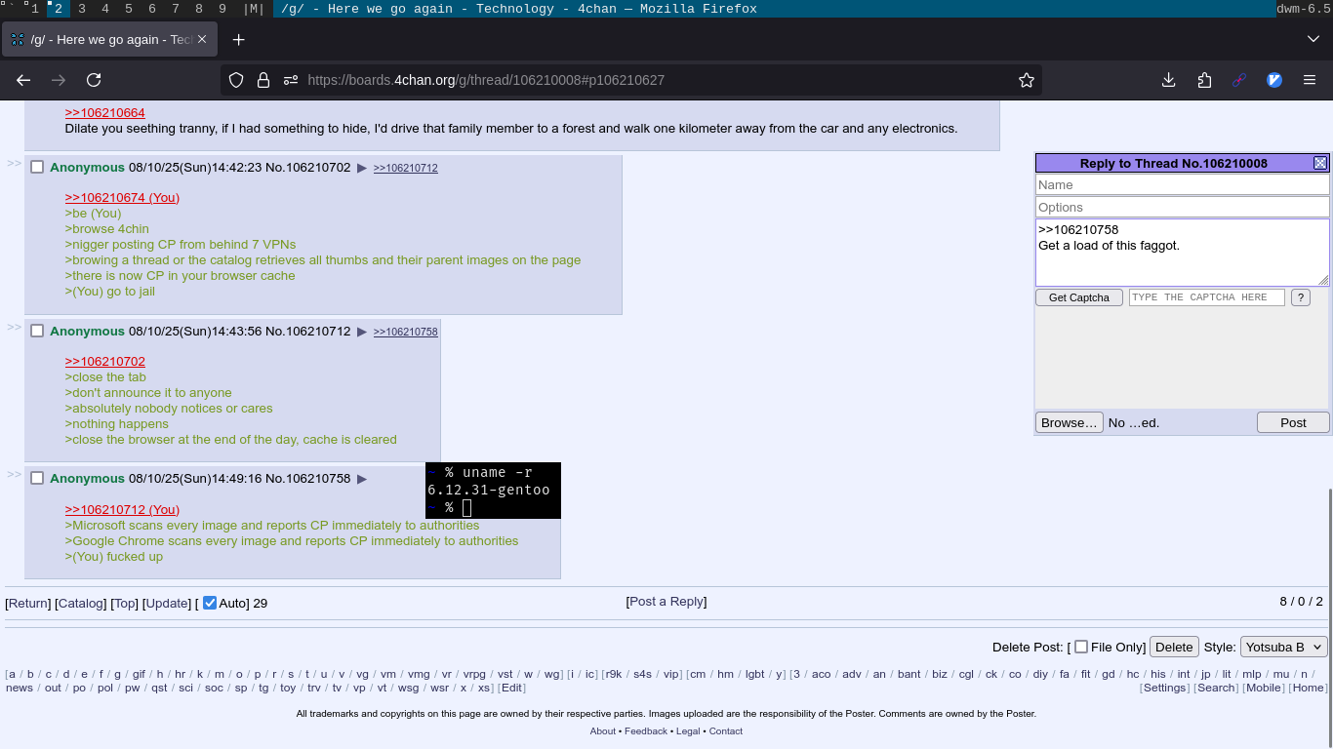This screenshot has width=1333, height=749.
Task: Open post menu arrow for No.106210702
Action: 362,168
